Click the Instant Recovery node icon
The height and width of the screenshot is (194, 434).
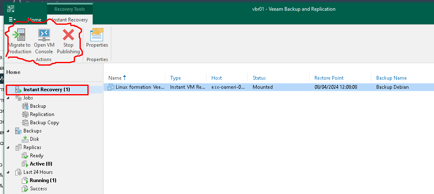(x=19, y=90)
